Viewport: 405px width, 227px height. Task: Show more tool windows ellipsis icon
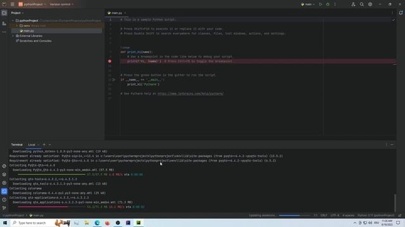[x=4, y=32]
